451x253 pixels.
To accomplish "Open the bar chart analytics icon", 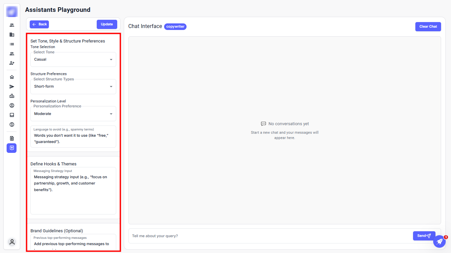I will 12,96.
